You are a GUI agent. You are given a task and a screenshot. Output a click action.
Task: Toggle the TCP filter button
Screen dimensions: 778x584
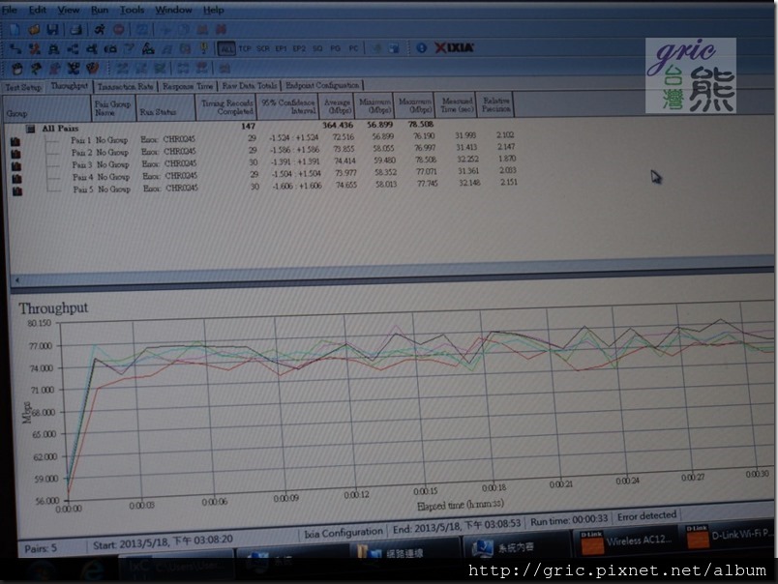point(245,48)
